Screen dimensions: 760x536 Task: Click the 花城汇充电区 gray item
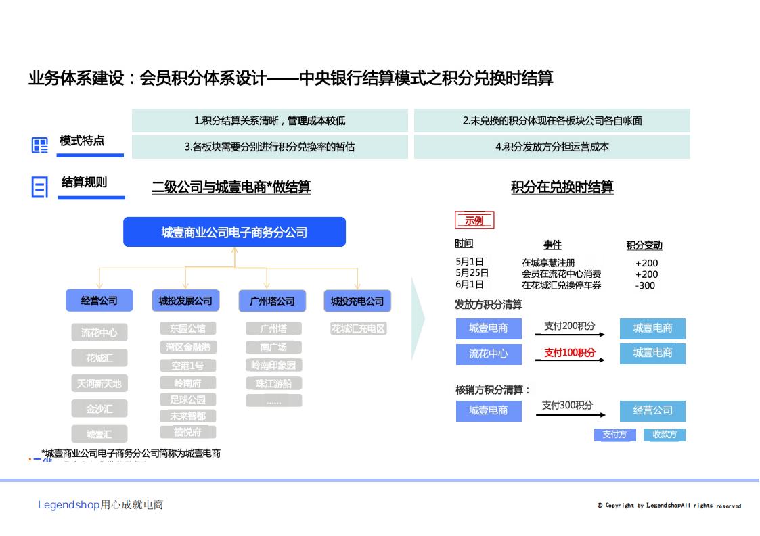click(x=359, y=328)
